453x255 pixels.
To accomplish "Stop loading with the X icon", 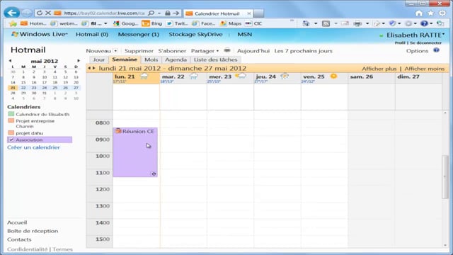I will (x=48, y=13).
